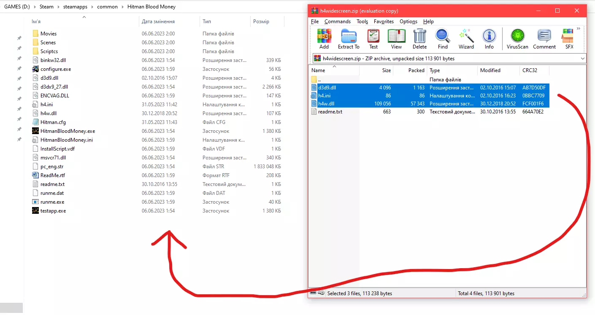Image resolution: width=595 pixels, height=315 pixels.
Task: Sort Explorer files by Розмір column
Action: 261,22
